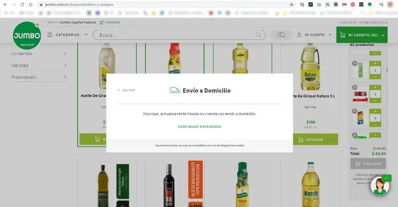Click the Cambiar store link
Image resolution: width=398 pixels, height=207 pixels.
pyautogui.click(x=113, y=22)
